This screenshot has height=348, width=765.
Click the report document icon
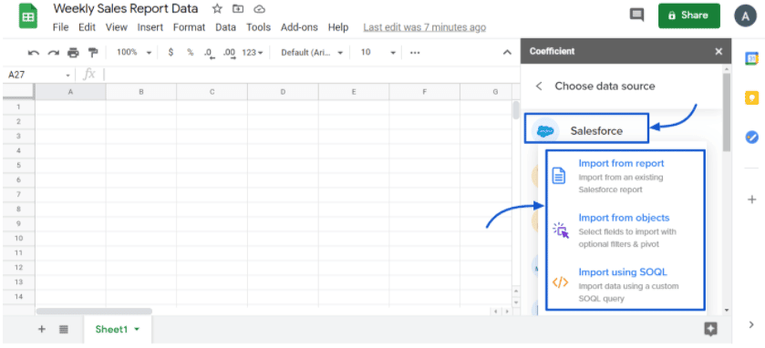pyautogui.click(x=559, y=176)
